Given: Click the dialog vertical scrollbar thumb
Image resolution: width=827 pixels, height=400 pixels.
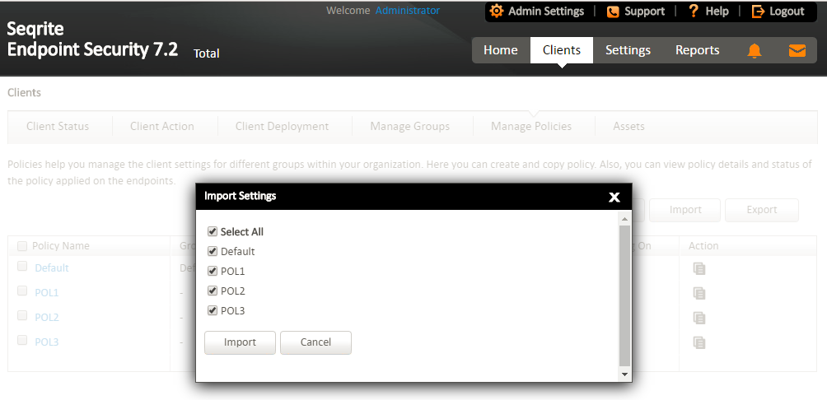Looking at the screenshot, I should (x=624, y=295).
